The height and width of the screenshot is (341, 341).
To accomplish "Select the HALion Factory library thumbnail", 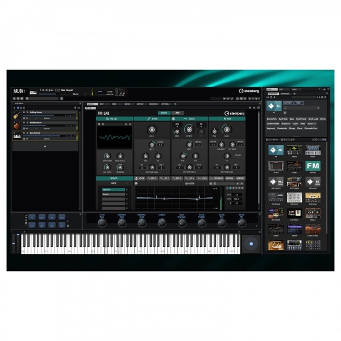I will pos(276,182).
